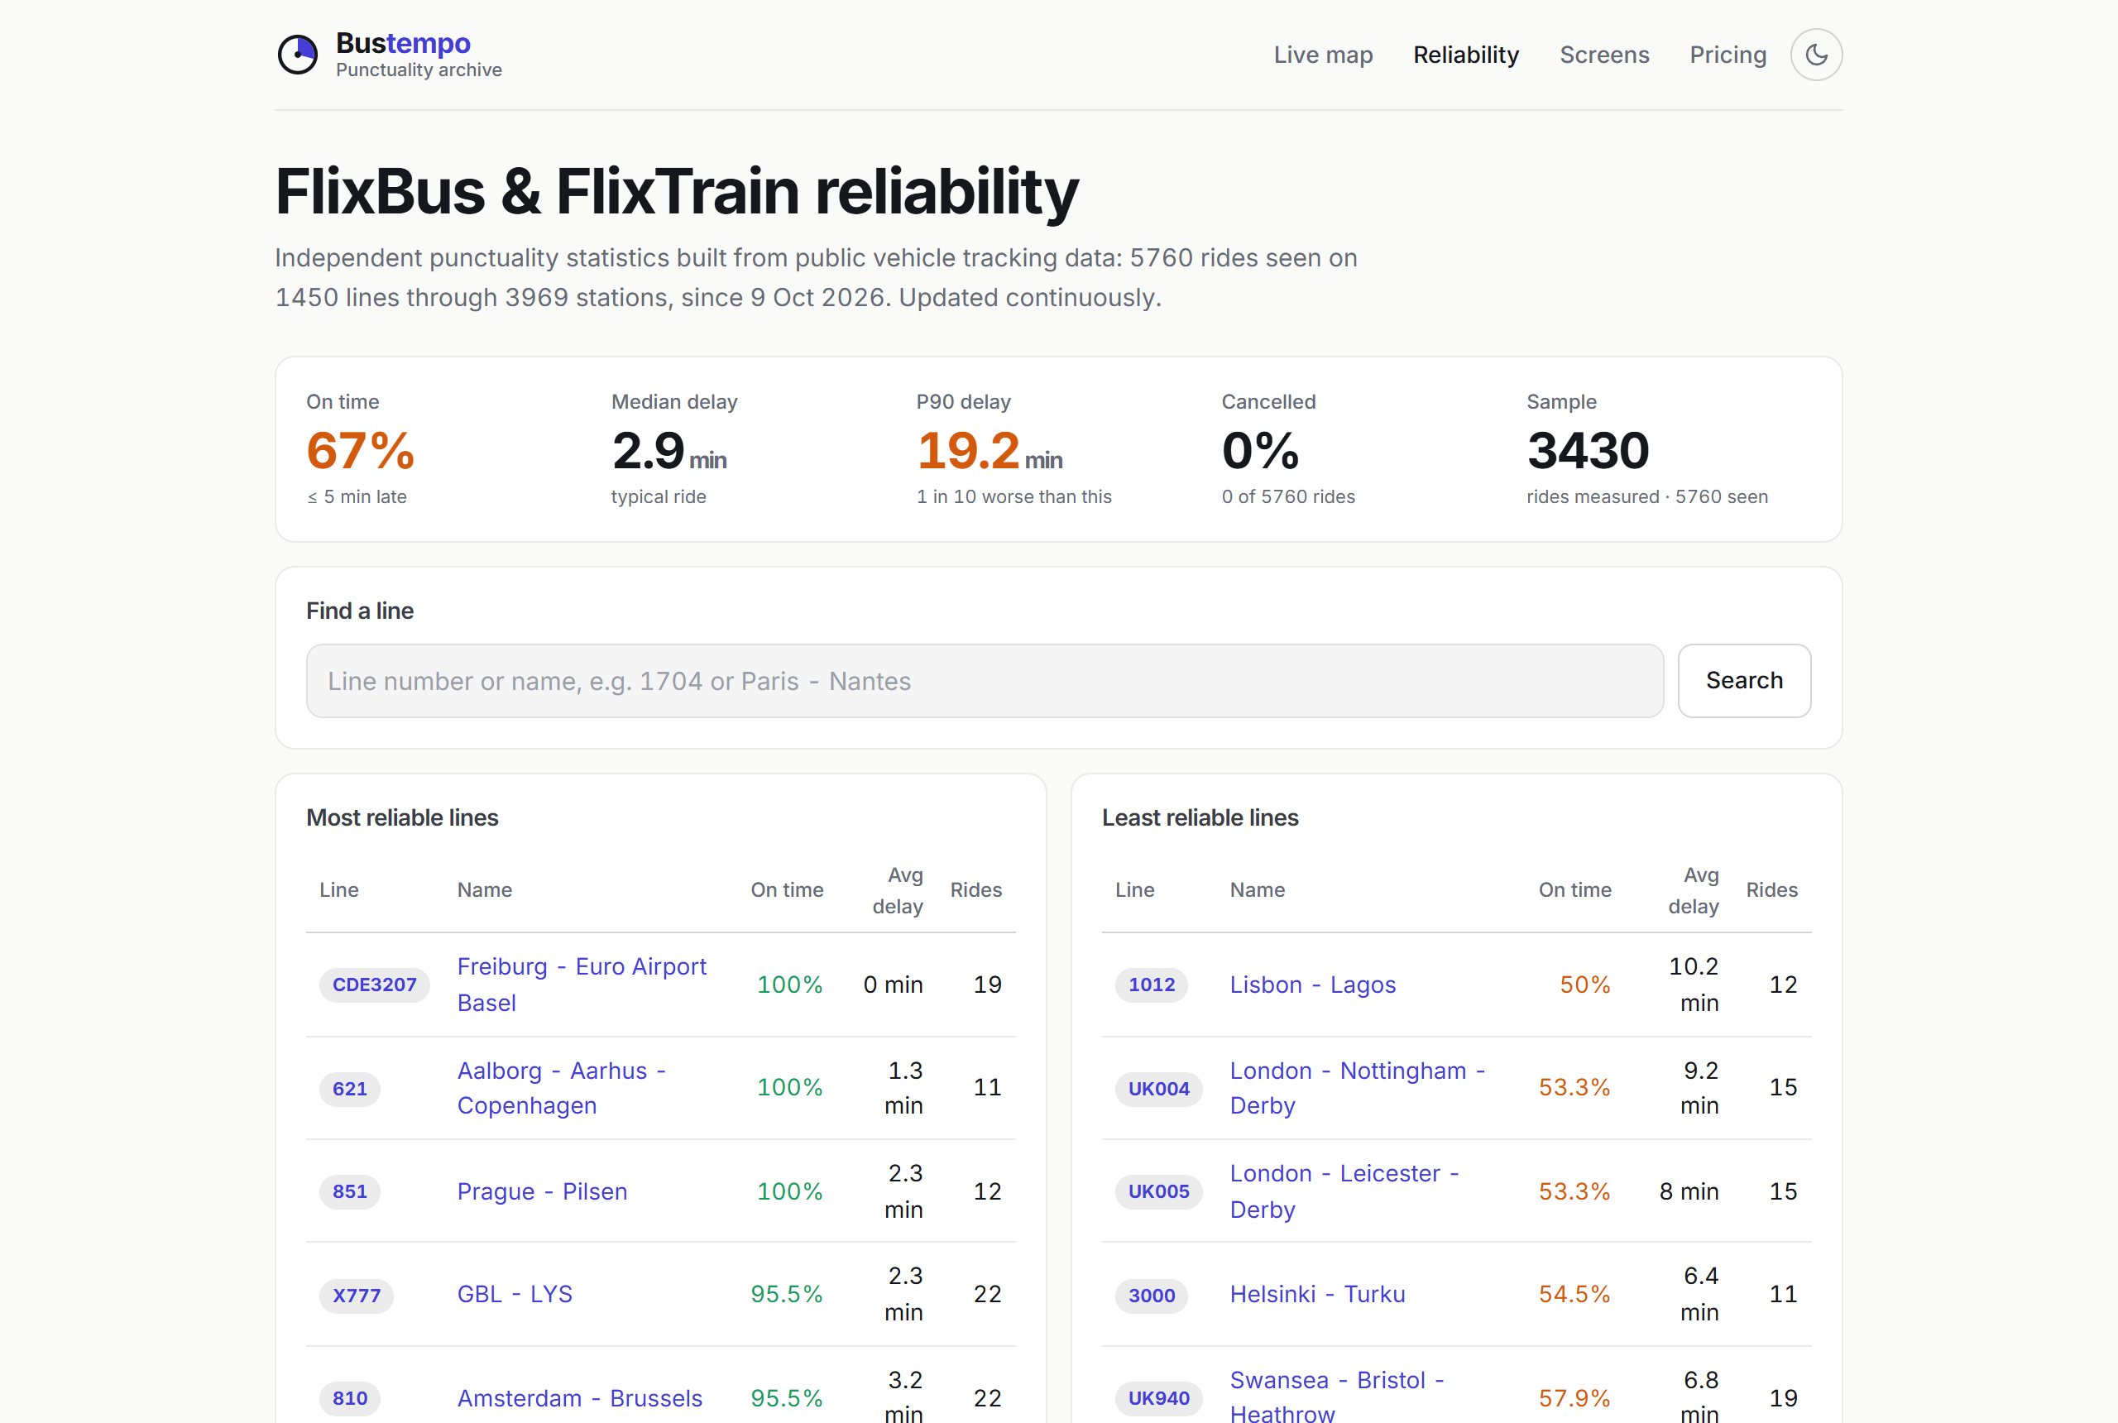Click the X777 line badge
Viewport: 2118px width, 1423px height.
pos(357,1295)
